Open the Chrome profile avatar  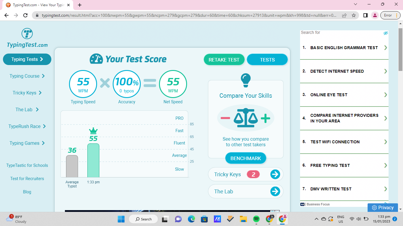[x=375, y=15]
